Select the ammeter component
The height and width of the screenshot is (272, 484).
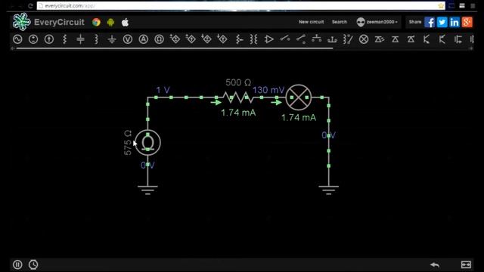[144, 39]
